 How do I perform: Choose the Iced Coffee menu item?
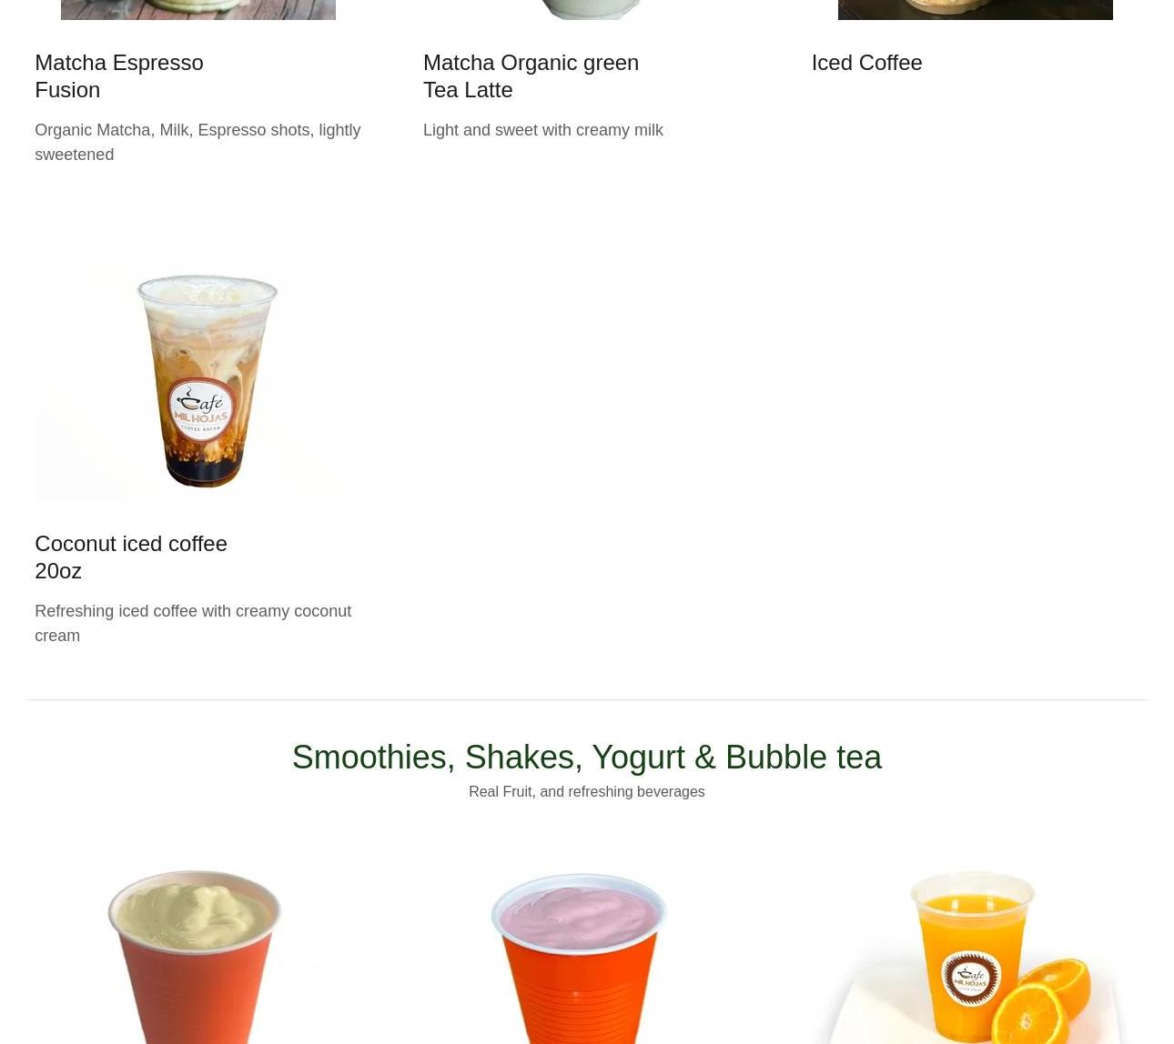[x=866, y=62]
